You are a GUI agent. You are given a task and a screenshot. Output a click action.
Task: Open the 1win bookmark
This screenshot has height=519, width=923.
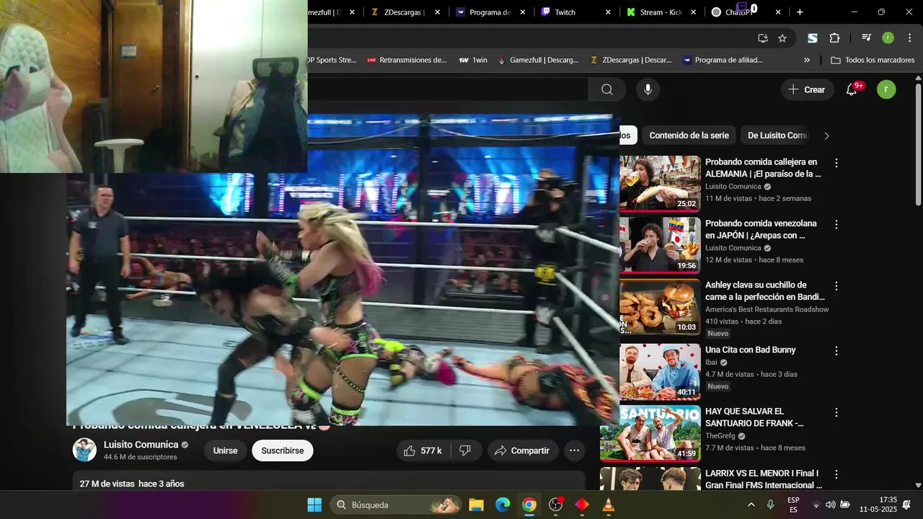(473, 61)
